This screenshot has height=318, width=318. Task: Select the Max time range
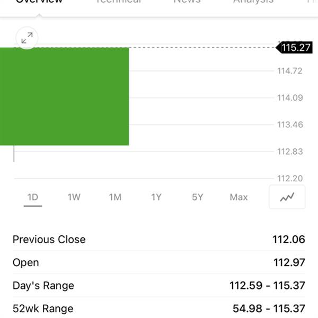tap(238, 197)
